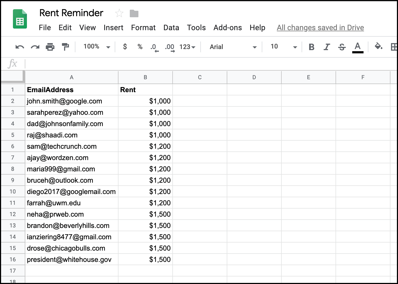Select column D header
Screen dimensions: 398x284
254,77
